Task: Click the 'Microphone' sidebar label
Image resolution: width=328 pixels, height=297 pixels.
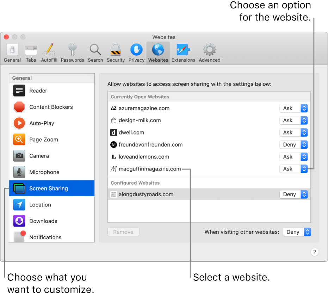Action: pos(44,172)
